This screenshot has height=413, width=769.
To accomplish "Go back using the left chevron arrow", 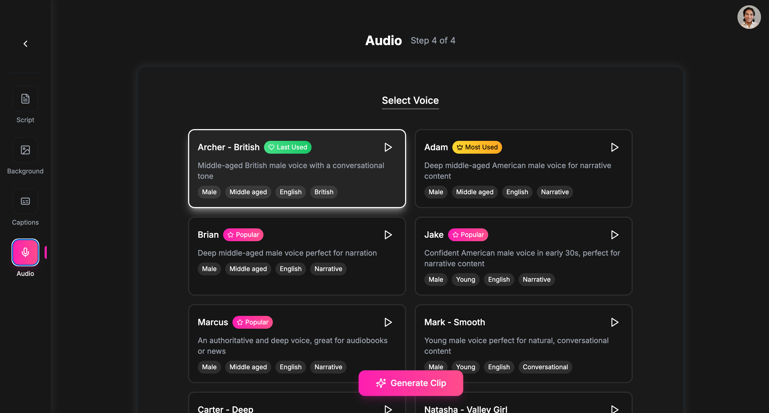I will tap(25, 44).
